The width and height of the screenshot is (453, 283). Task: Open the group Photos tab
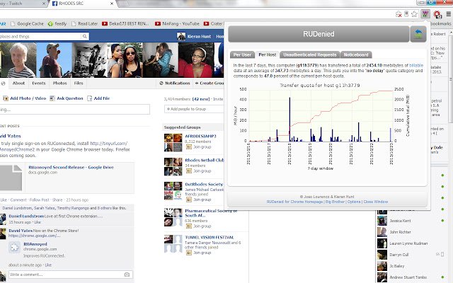pos(59,83)
